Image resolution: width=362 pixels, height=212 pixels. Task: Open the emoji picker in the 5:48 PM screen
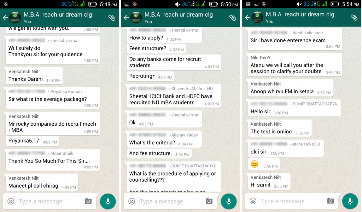click(11, 201)
